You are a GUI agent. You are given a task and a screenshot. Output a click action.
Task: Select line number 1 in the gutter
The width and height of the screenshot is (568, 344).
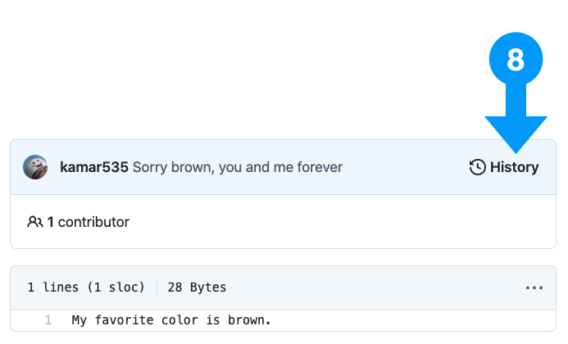pos(48,320)
